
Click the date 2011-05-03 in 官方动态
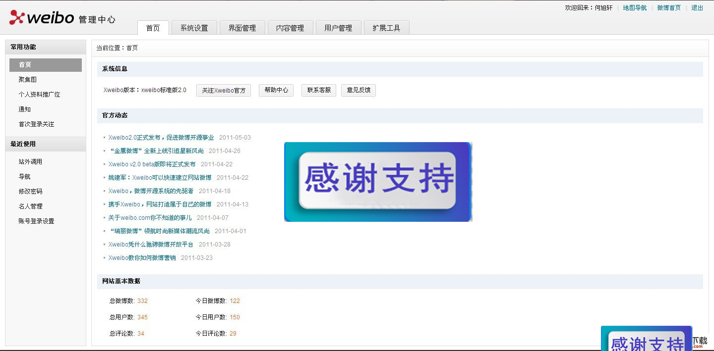pos(235,138)
